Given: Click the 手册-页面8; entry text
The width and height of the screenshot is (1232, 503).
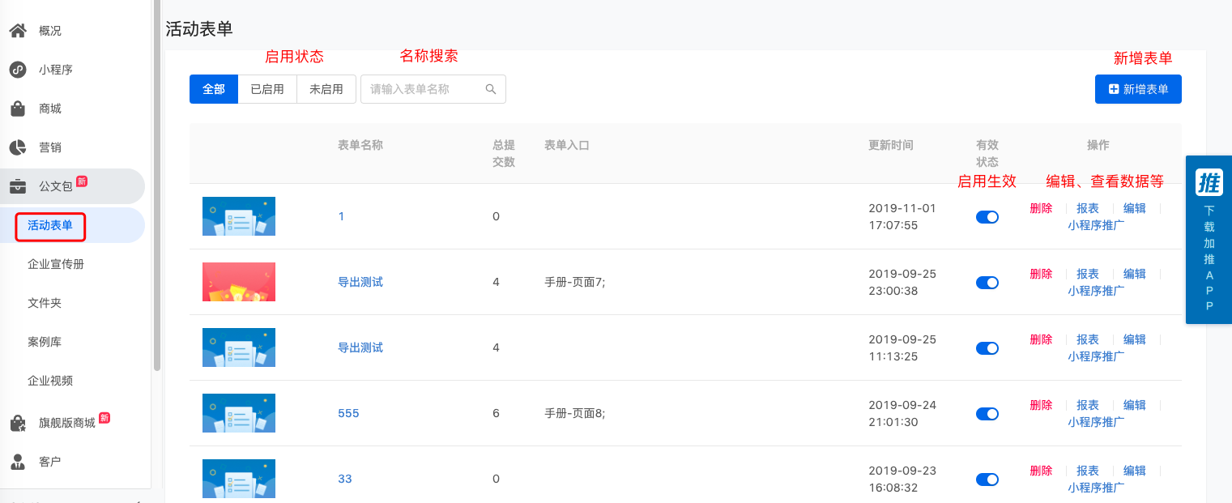Looking at the screenshot, I should pos(575,413).
